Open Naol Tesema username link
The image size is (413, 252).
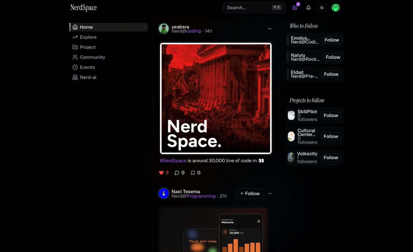tap(186, 191)
